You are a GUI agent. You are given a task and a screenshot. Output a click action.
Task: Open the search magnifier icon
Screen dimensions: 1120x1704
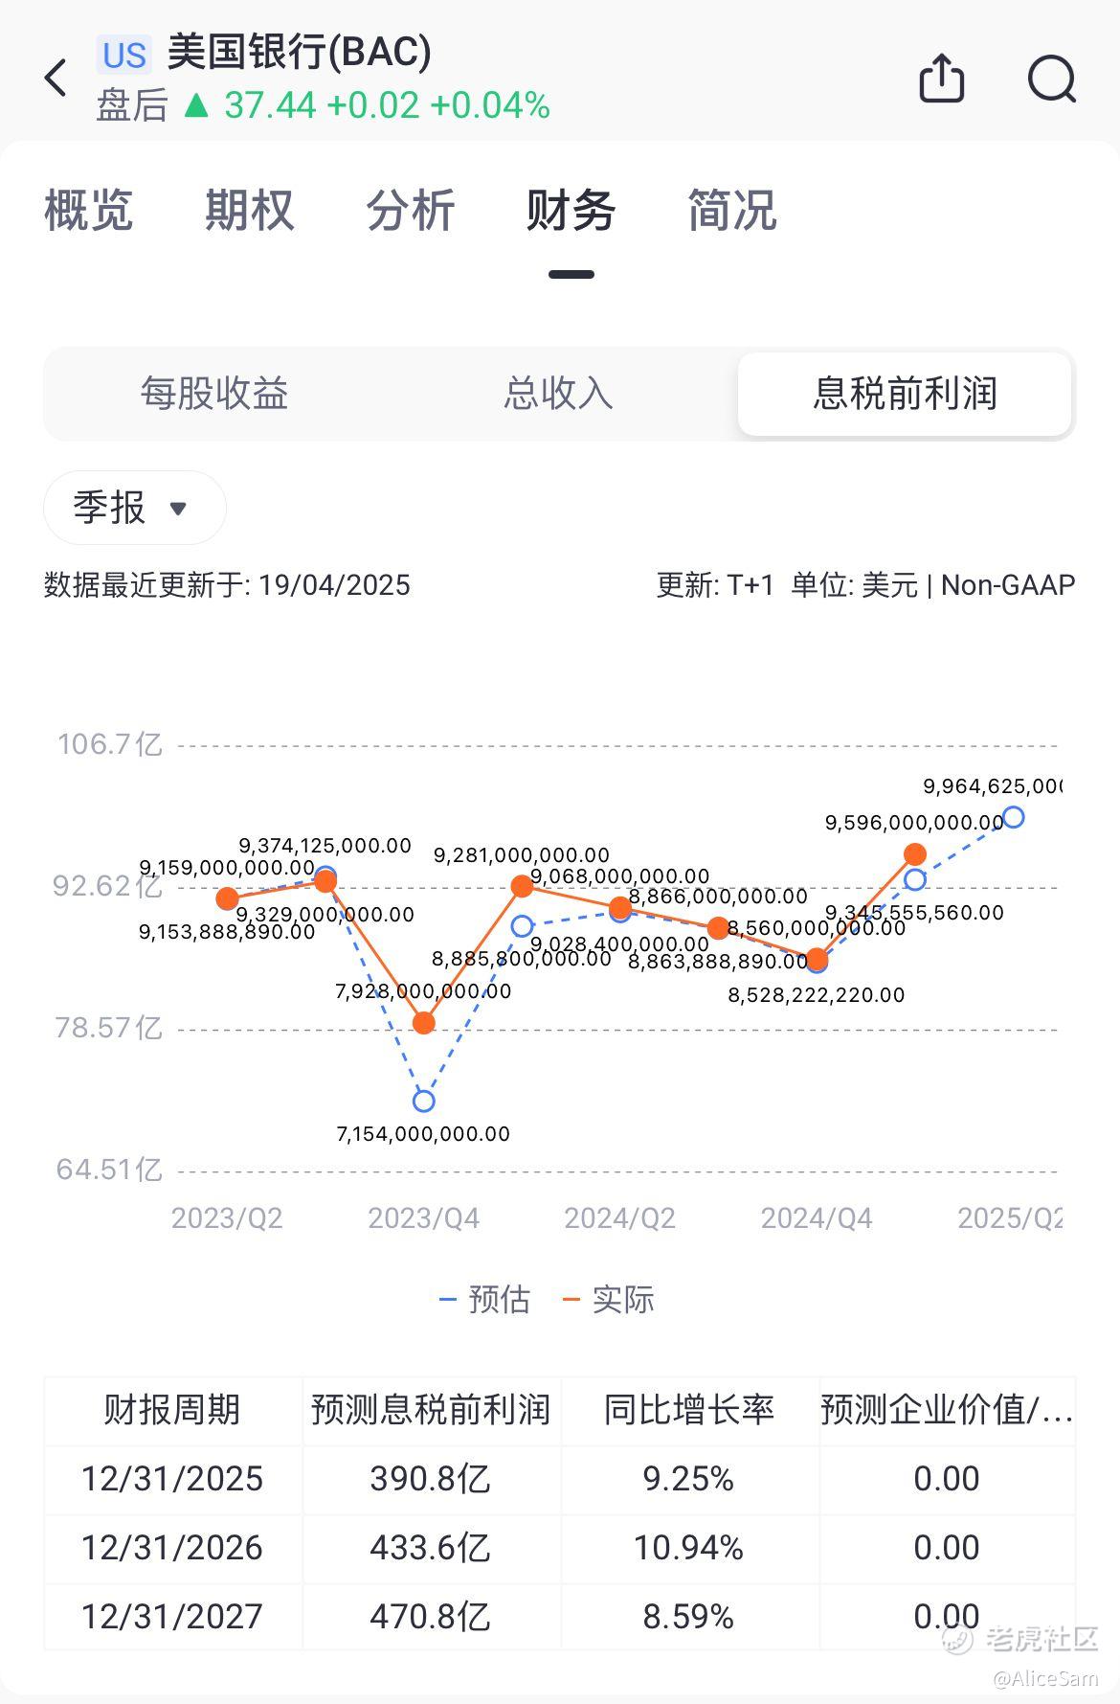click(x=1052, y=79)
